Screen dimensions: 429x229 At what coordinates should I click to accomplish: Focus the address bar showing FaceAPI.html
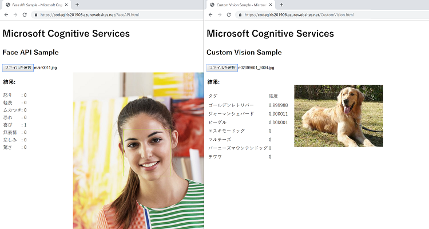point(118,15)
